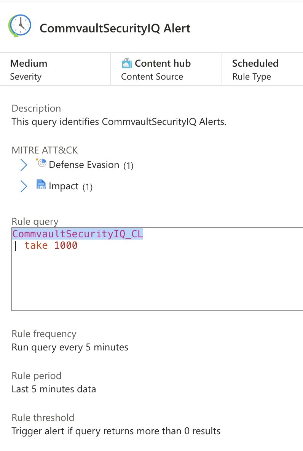Click the Description heading
This screenshot has width=303, height=451.
(x=36, y=109)
